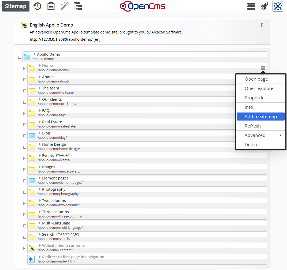
Task: Click the Blog blue folder icon
Action: [32, 136]
